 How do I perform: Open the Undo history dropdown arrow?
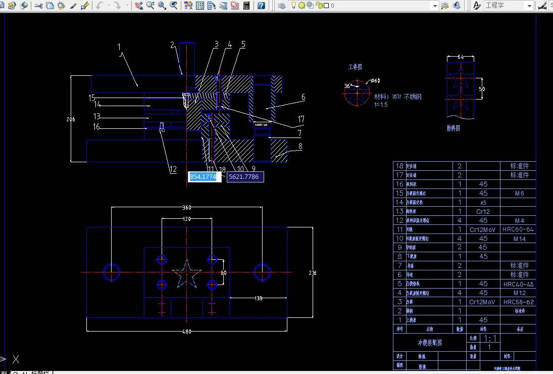click(x=109, y=6)
